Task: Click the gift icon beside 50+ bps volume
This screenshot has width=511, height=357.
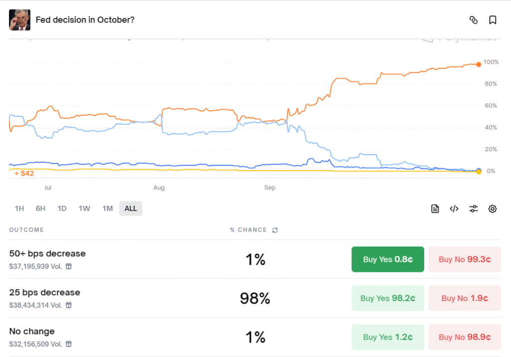Action: 68,266
